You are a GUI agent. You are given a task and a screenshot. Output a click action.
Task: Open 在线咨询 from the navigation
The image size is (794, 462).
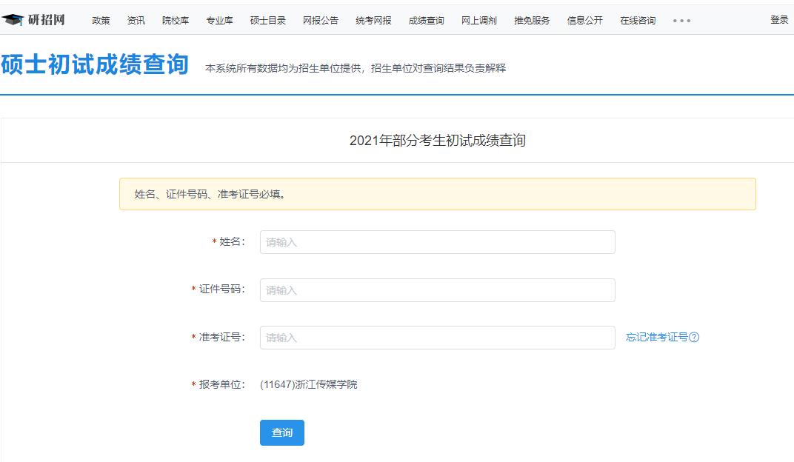coord(638,21)
